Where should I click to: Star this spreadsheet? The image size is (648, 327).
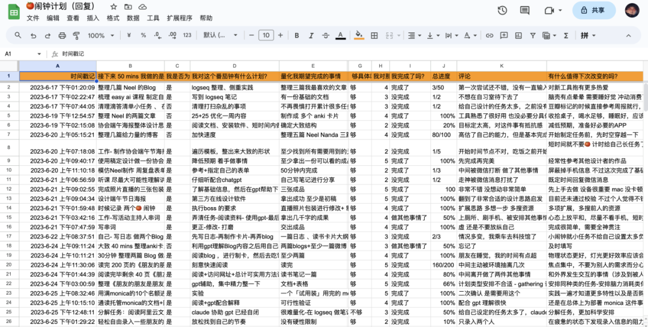tap(113, 7)
